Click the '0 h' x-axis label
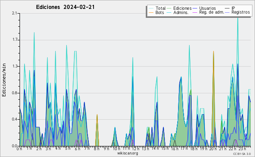 click(19, 149)
